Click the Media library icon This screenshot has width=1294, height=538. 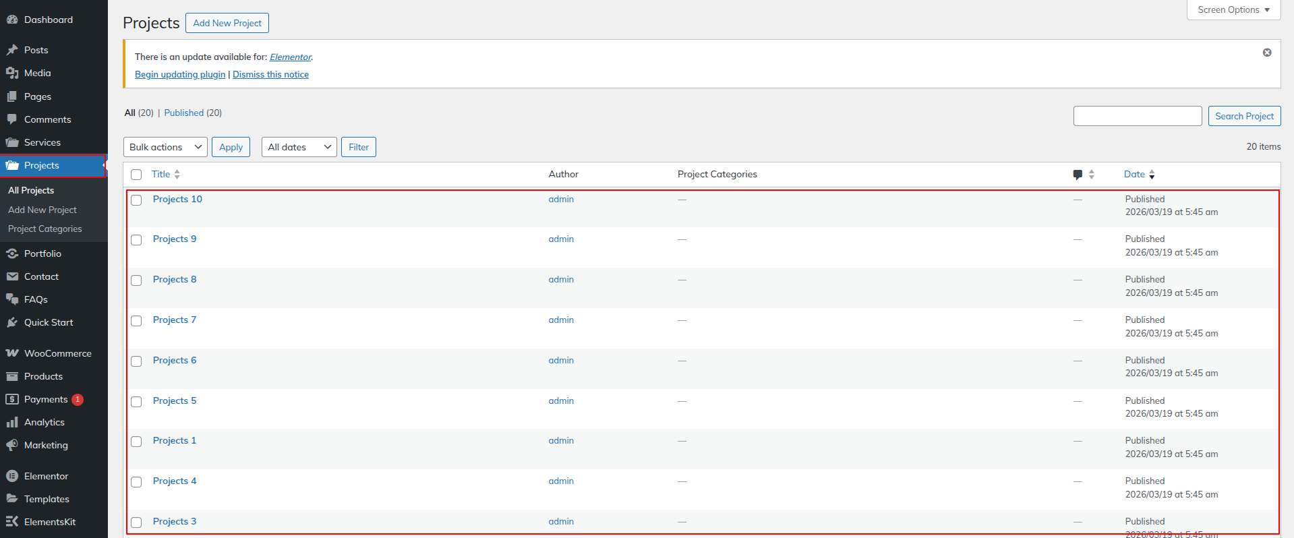[12, 73]
